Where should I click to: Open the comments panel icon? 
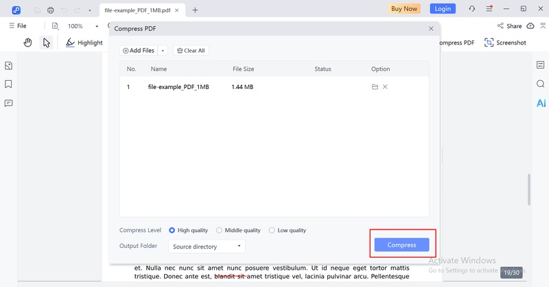tap(8, 103)
